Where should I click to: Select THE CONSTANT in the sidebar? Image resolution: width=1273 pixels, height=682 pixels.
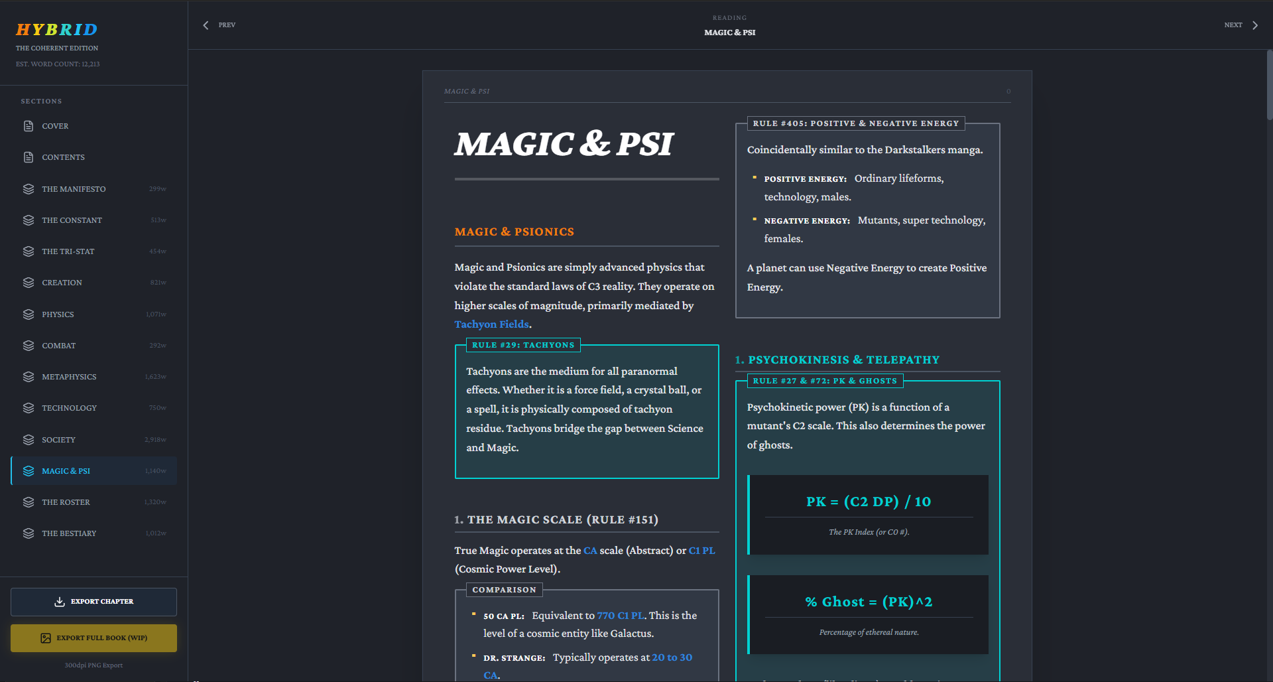pyautogui.click(x=93, y=220)
